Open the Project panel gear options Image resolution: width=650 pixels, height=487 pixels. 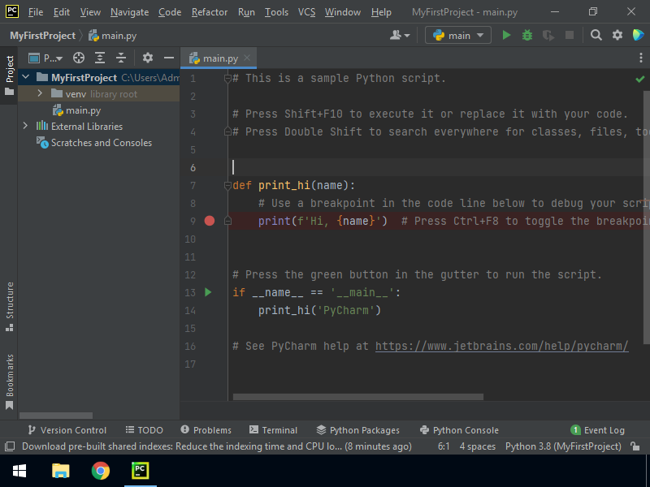pyautogui.click(x=148, y=58)
